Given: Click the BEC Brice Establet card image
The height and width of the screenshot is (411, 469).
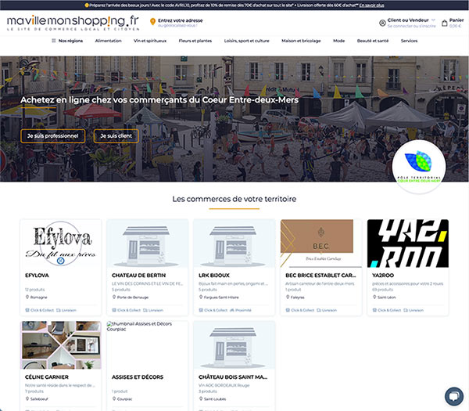Looking at the screenshot, I should pyautogui.click(x=321, y=243).
